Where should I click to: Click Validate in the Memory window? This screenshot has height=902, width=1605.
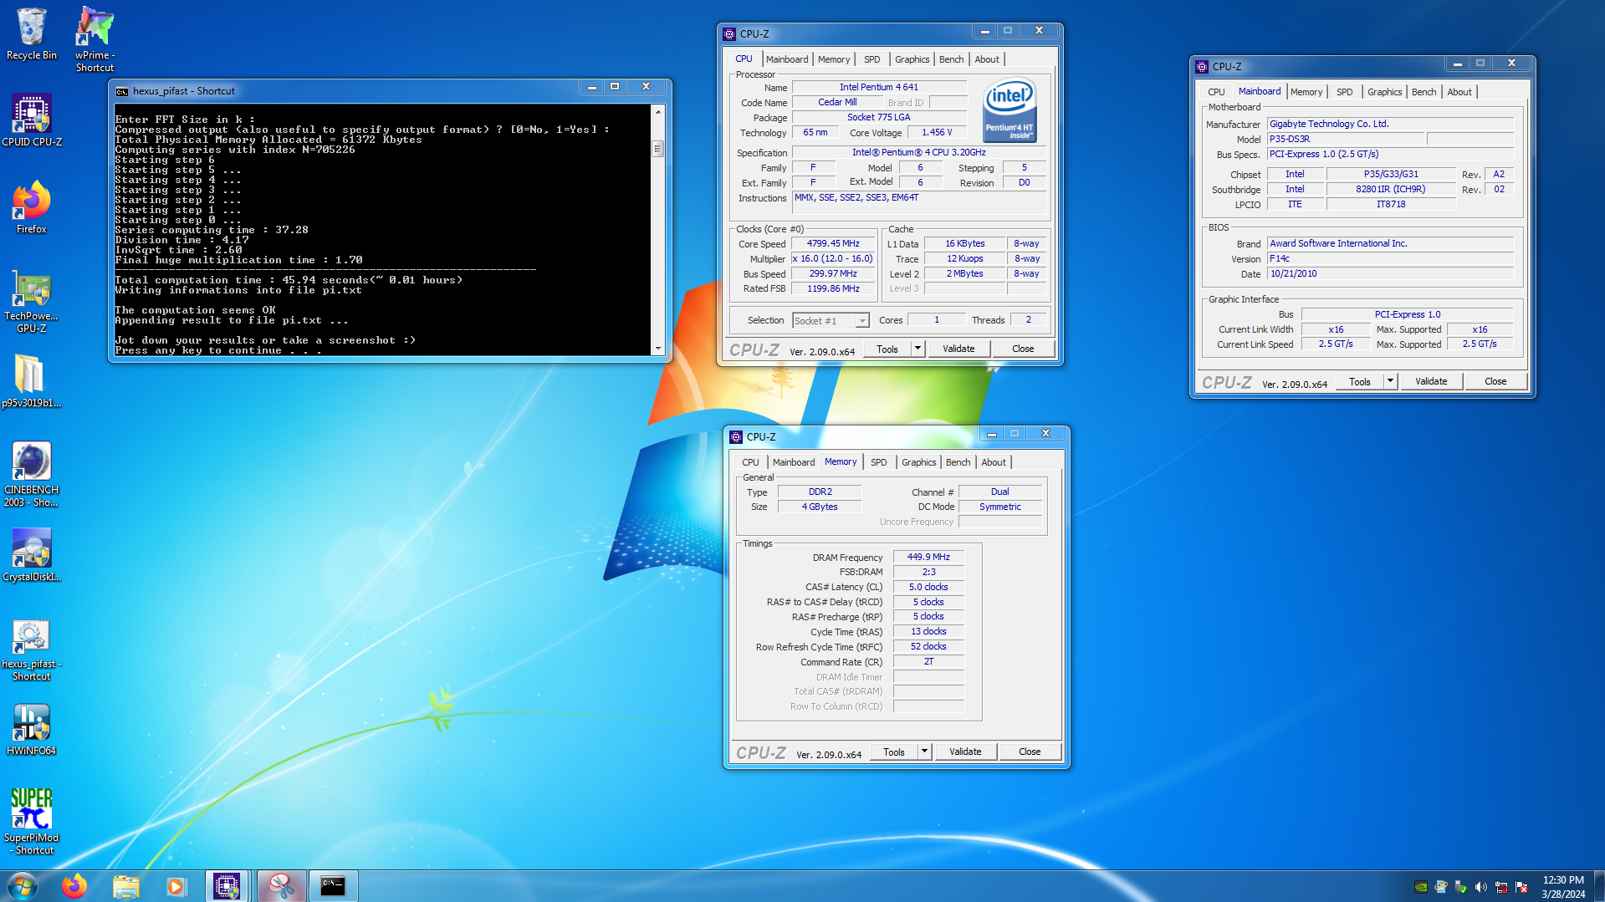(965, 752)
